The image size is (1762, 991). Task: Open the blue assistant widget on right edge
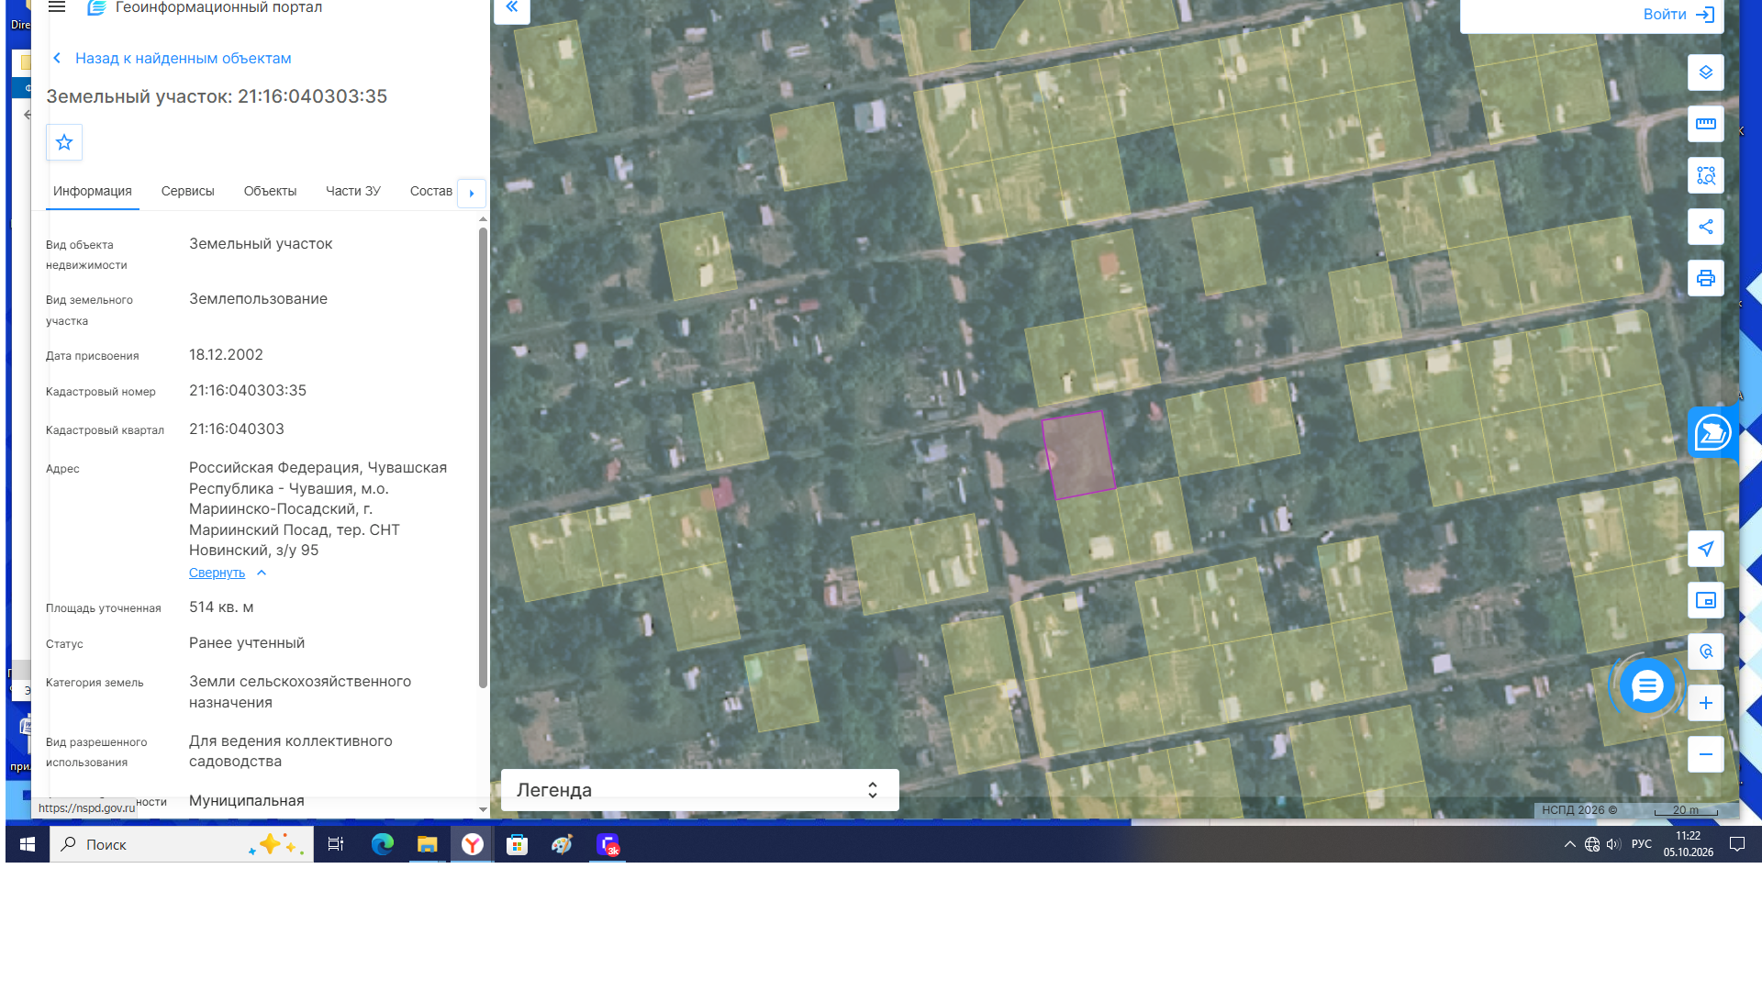1712,432
